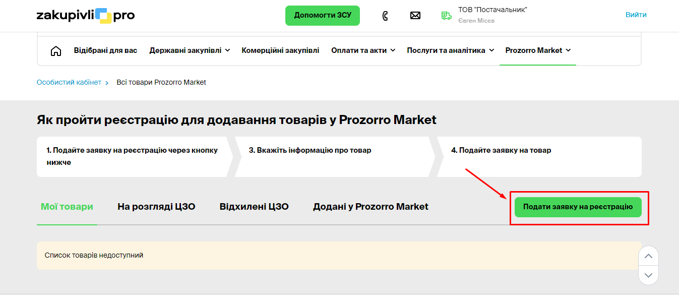Switch to the На розгляді ЦЗО tab

tap(156, 206)
